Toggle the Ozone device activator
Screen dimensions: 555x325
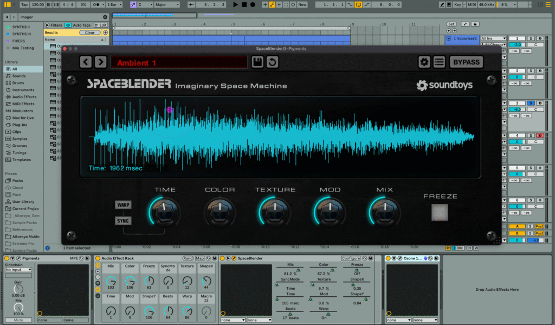click(388, 258)
